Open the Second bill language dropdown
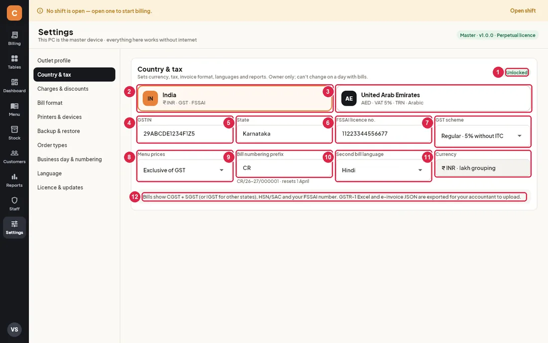The image size is (548, 343). 384,171
